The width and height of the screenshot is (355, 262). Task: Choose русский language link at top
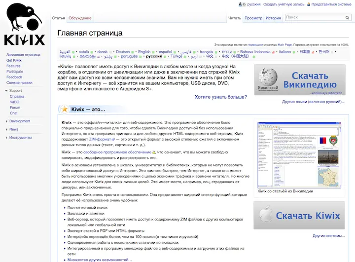coord(254,4)
